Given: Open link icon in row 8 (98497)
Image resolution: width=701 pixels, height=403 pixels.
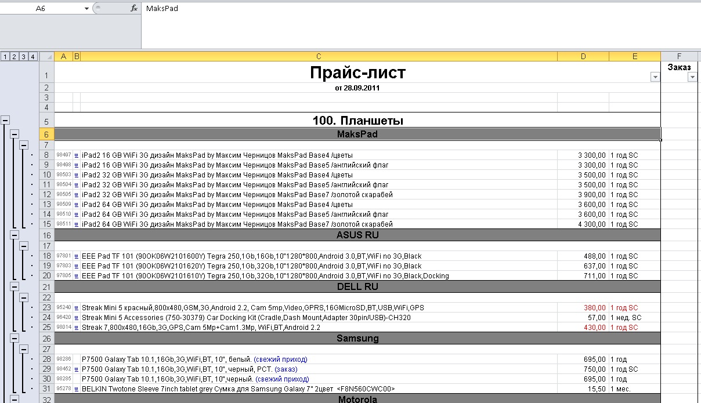Looking at the screenshot, I should click(77, 155).
